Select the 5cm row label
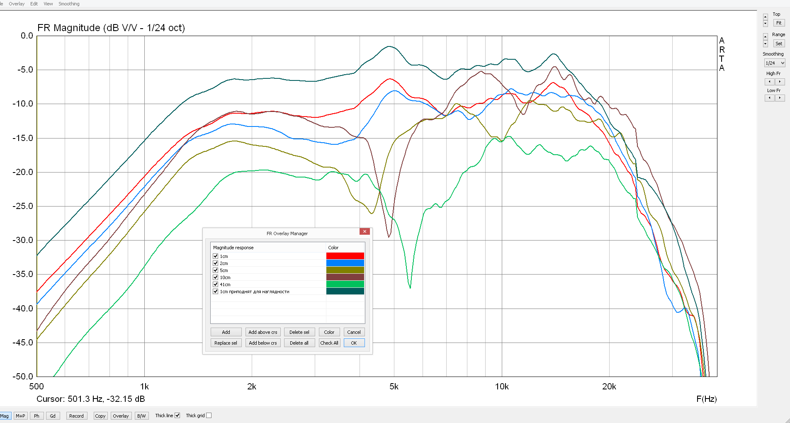790x423 pixels. 224,270
